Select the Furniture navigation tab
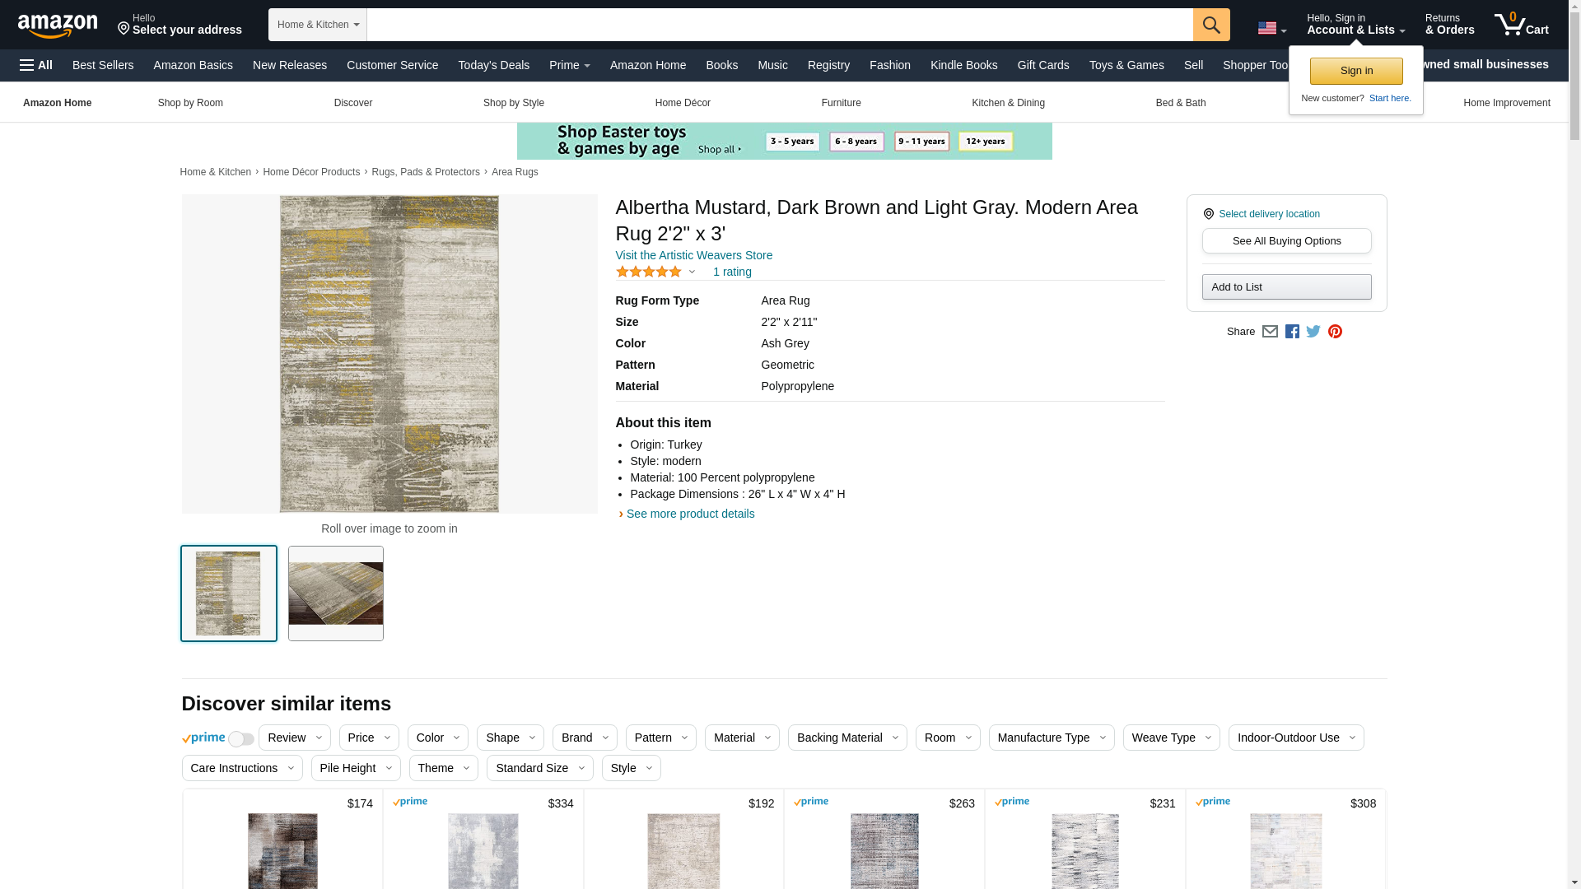Image resolution: width=1581 pixels, height=889 pixels. 841,103
